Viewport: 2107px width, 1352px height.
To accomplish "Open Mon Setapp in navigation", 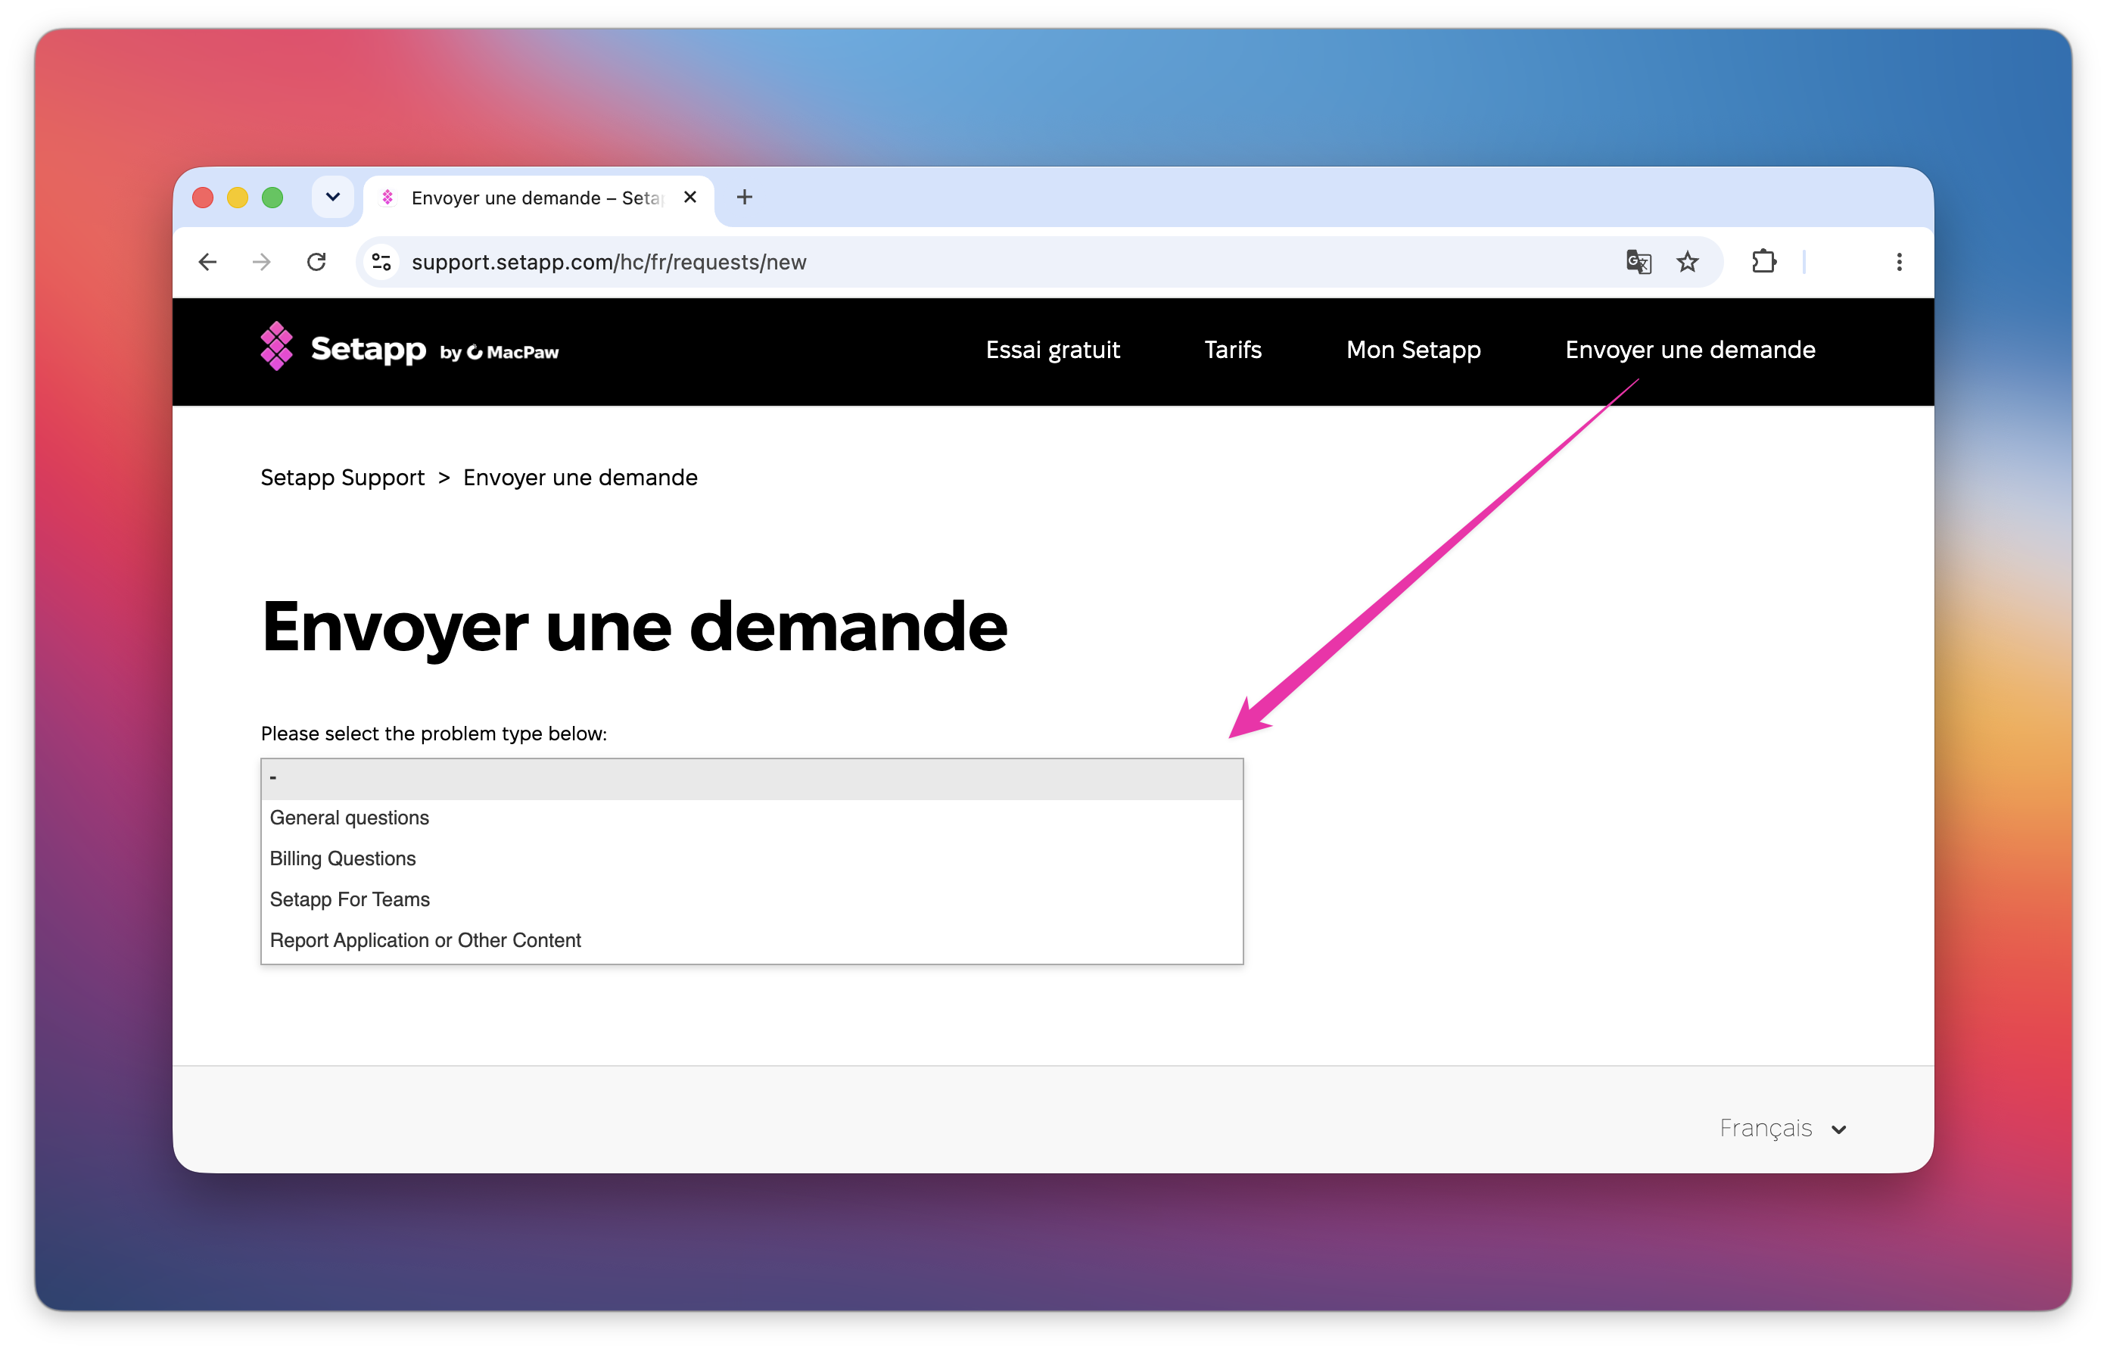I will pos(1413,350).
